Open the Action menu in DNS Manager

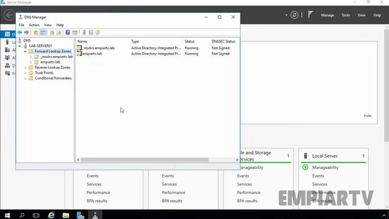coord(34,25)
